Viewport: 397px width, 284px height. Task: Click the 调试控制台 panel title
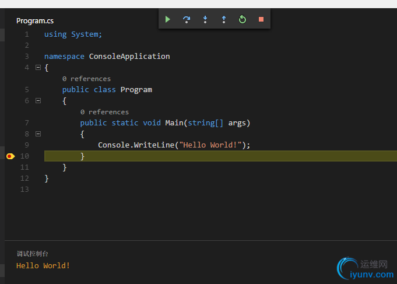click(x=32, y=254)
